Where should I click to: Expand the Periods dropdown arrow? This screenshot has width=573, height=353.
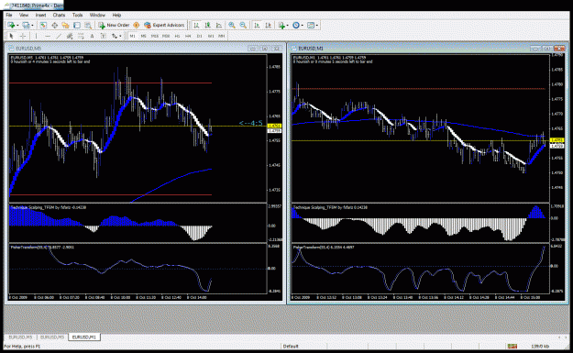303,26
